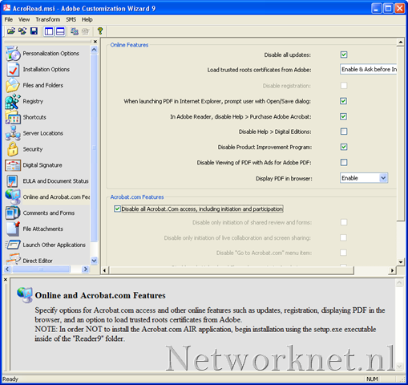Image resolution: width=408 pixels, height=385 pixels.
Task: Click the sidebar horizontal scroll right arrow
Action: [x=86, y=269]
